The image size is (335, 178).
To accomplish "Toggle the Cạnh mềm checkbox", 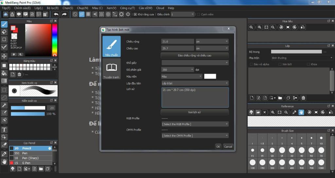I will point(199,14).
